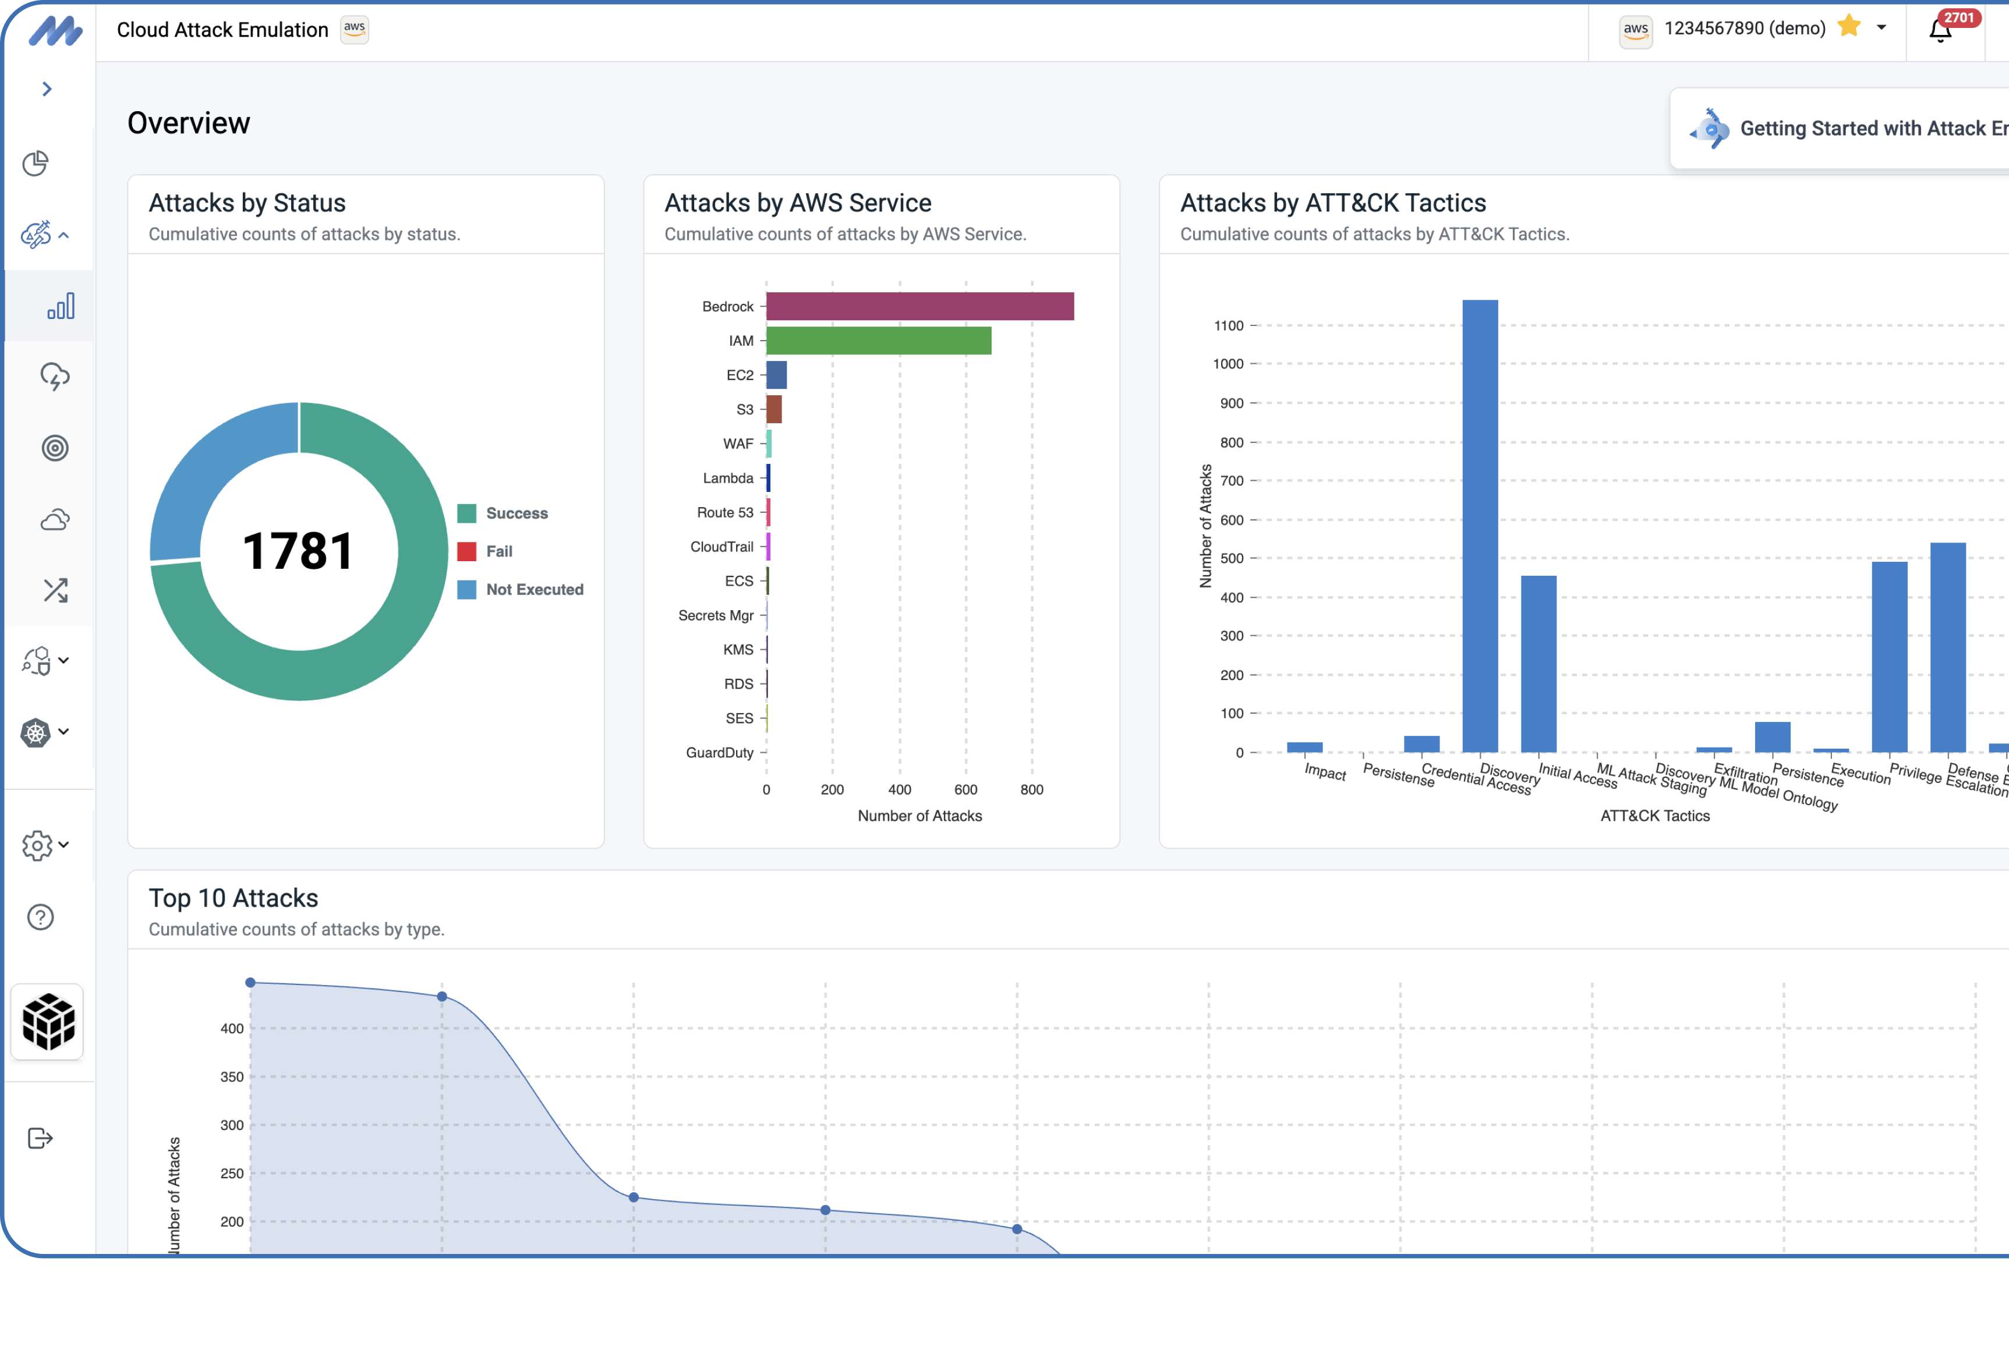Click the Secrets Mgr axis label
The width and height of the screenshot is (2009, 1364).
tap(716, 615)
